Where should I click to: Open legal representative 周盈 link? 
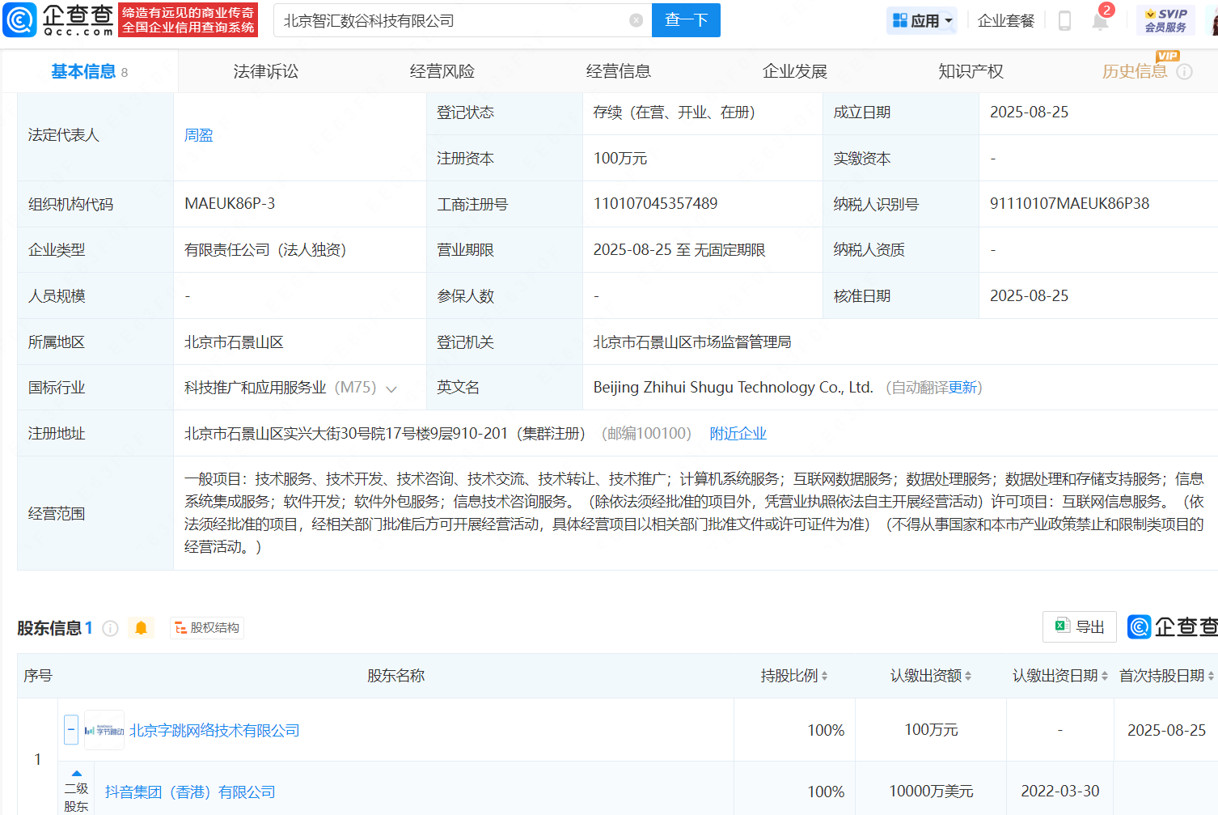[198, 135]
